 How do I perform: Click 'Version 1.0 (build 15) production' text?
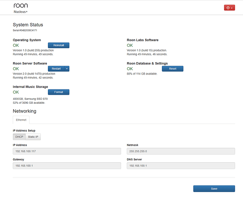(x=146, y=50)
